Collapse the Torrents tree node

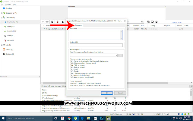(2, 18)
